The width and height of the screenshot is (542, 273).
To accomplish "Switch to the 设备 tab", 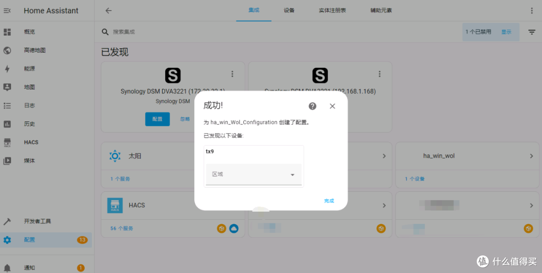I will pyautogui.click(x=289, y=11).
